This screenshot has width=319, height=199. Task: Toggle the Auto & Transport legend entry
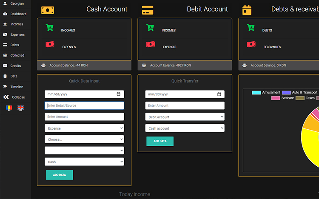click(x=299, y=92)
